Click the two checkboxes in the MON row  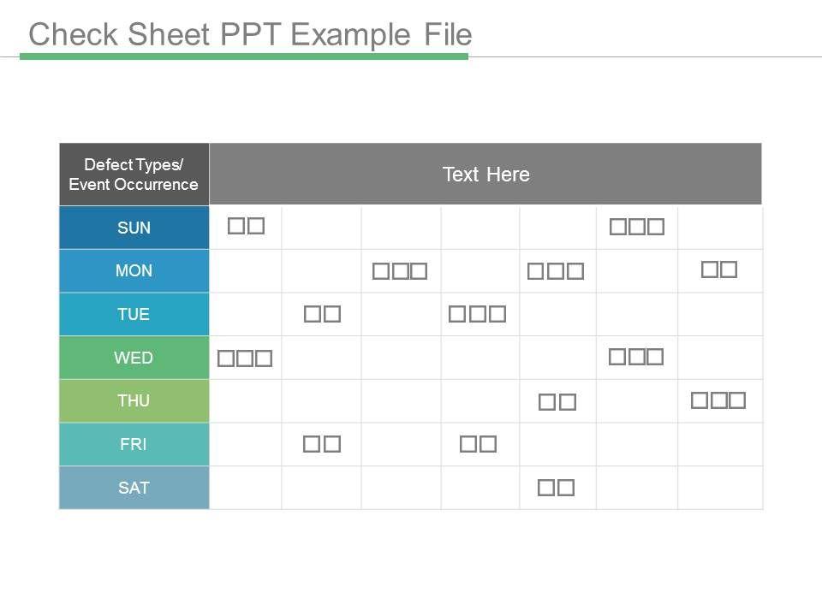pyautogui.click(x=719, y=270)
